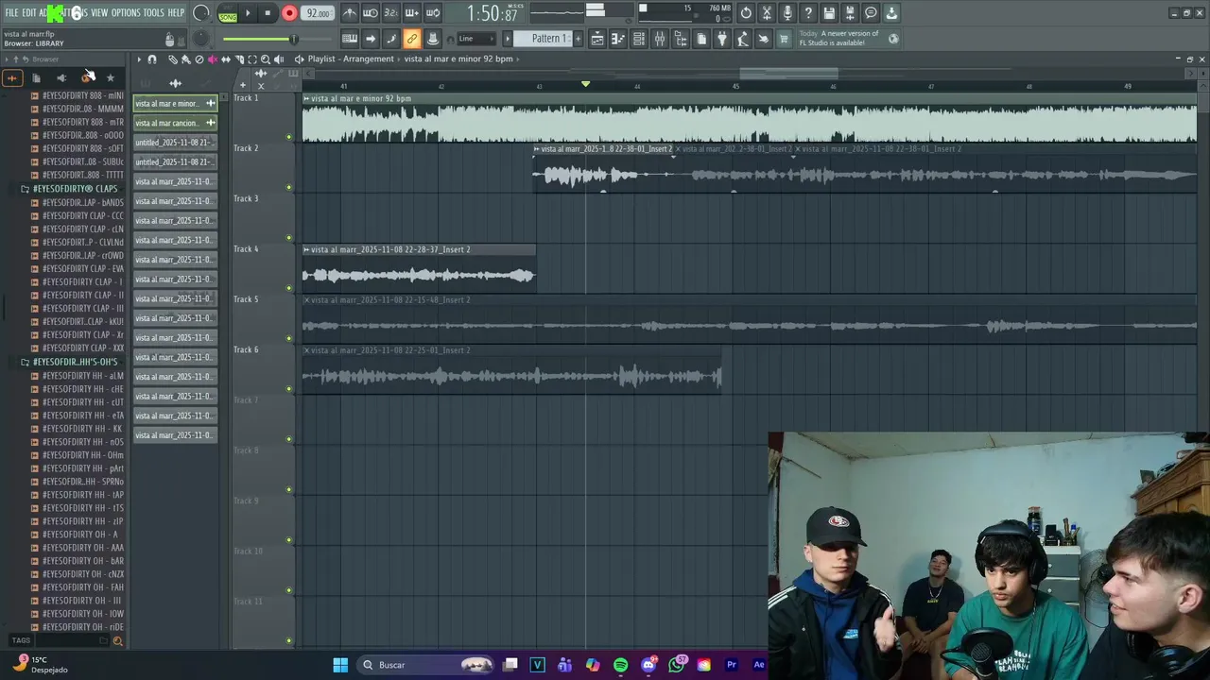Image resolution: width=1210 pixels, height=680 pixels.
Task: Open the content library shopping cart icon
Action: tap(783, 39)
